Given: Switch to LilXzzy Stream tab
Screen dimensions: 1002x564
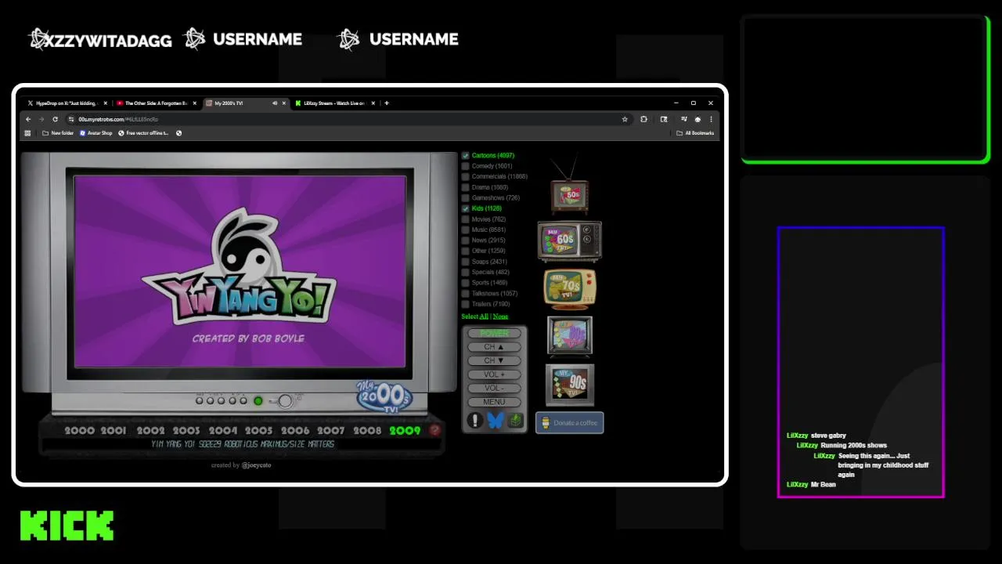Looking at the screenshot, I should (334, 103).
